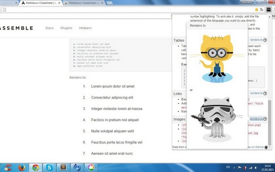The height and width of the screenshot is (172, 275).
Task: Click 'renders to' link in Tables row
Action: 256,40
